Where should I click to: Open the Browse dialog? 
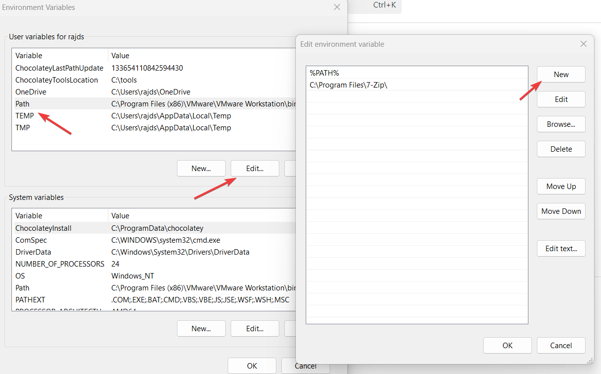561,124
